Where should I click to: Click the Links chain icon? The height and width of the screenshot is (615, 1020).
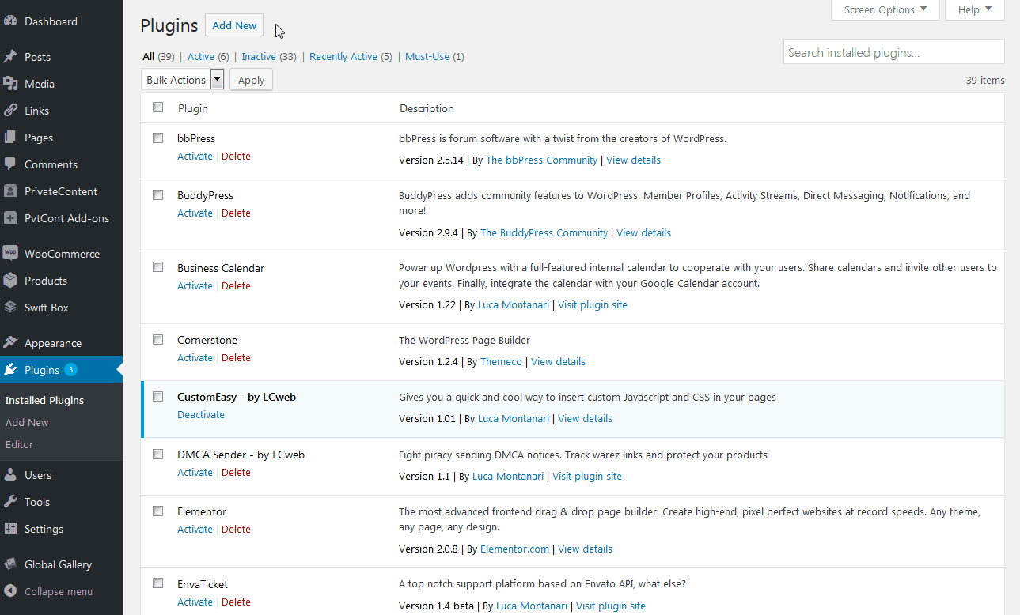click(x=10, y=111)
